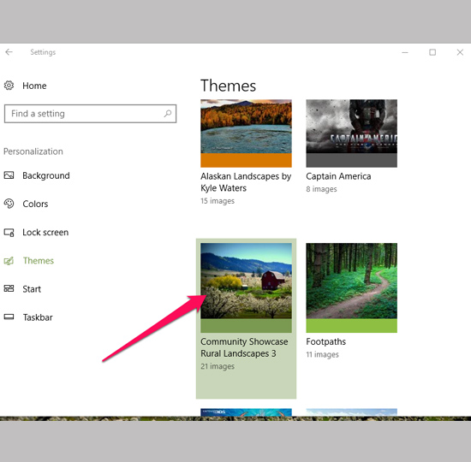
Task: Click the partially visible sky theme thumbnail below Footpaths
Action: click(351, 412)
